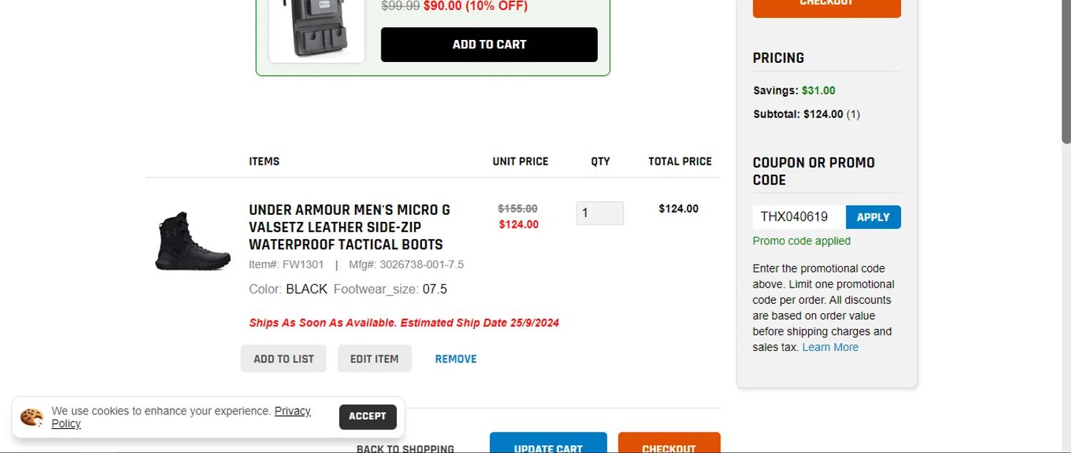Image resolution: width=1071 pixels, height=453 pixels.
Task: Open the Under Armour Valsetz boots title link
Action: click(x=349, y=227)
